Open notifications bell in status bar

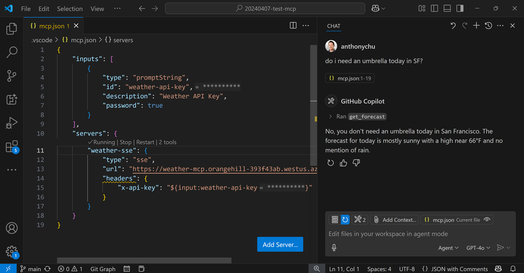513,269
